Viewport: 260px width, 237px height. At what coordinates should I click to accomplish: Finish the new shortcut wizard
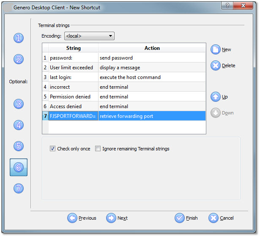coord(186,218)
